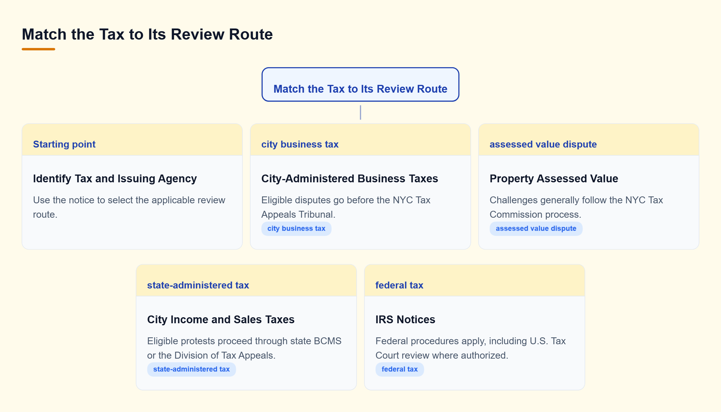Open the 'City Income and Sales Taxes' title

pyautogui.click(x=221, y=319)
